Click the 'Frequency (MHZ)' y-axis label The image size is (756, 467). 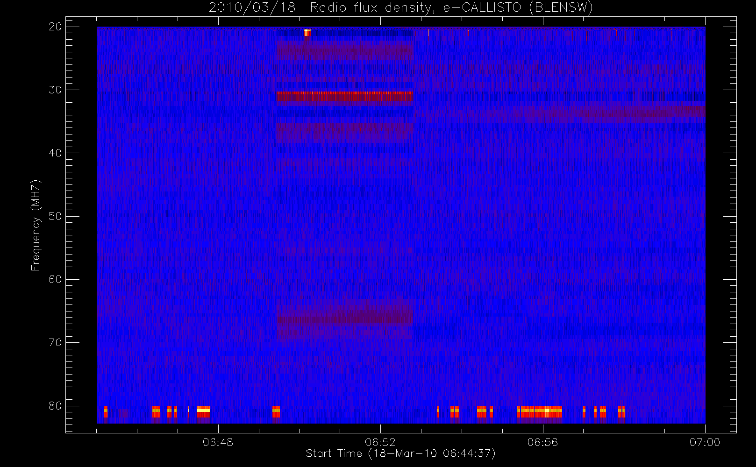click(x=36, y=225)
